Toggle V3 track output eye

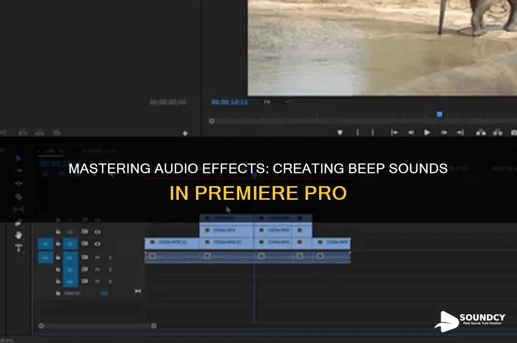[x=97, y=220]
